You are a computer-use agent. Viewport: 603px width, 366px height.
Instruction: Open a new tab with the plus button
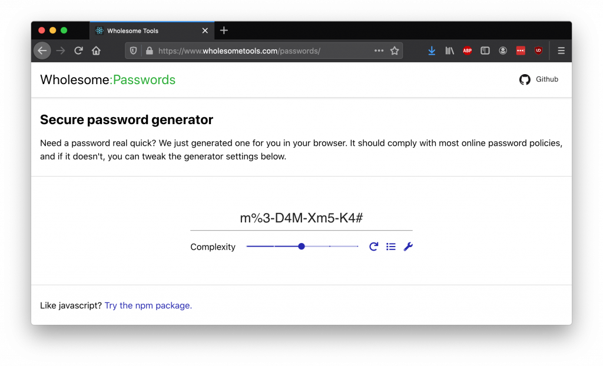click(224, 31)
